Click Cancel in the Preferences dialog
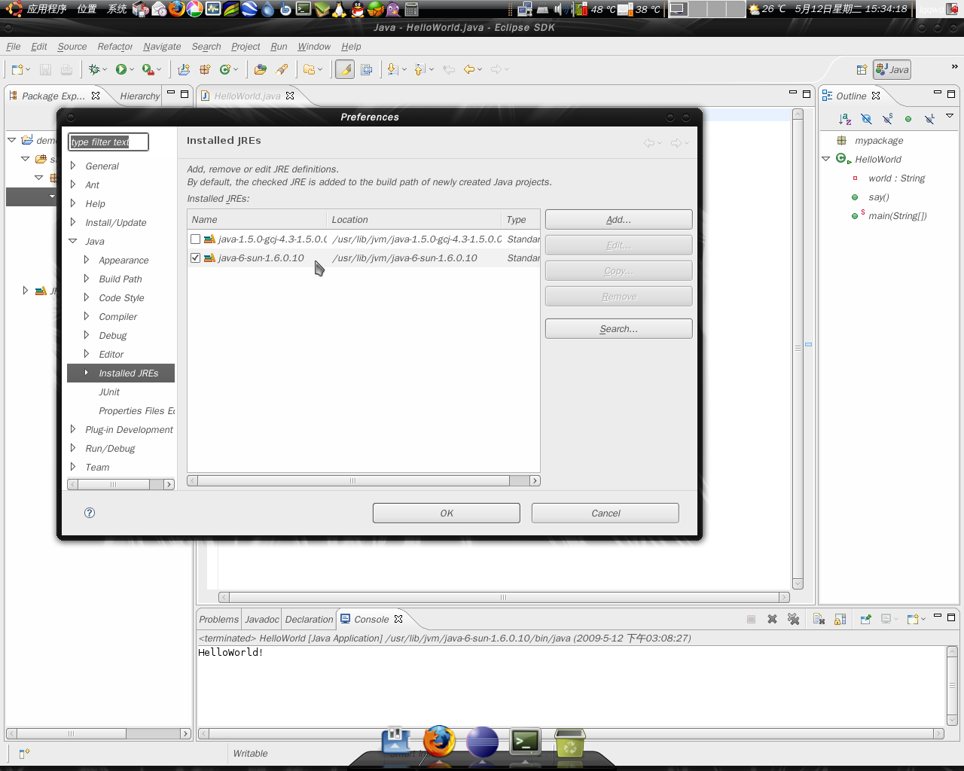Screen dimensions: 964x771 606,513
